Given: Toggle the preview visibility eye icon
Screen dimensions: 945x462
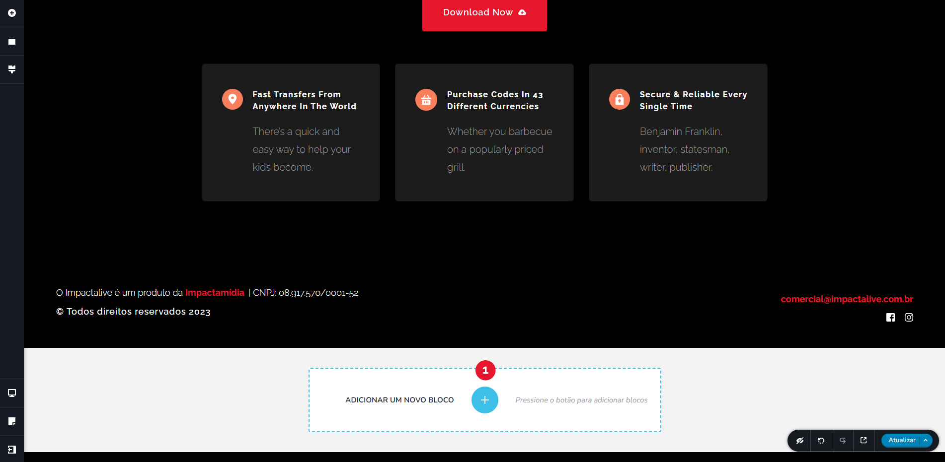Looking at the screenshot, I should tap(800, 440).
